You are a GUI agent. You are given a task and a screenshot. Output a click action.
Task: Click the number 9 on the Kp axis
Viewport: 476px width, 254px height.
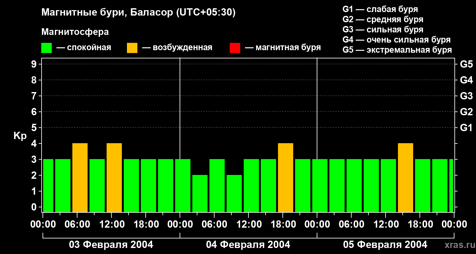tap(34, 64)
